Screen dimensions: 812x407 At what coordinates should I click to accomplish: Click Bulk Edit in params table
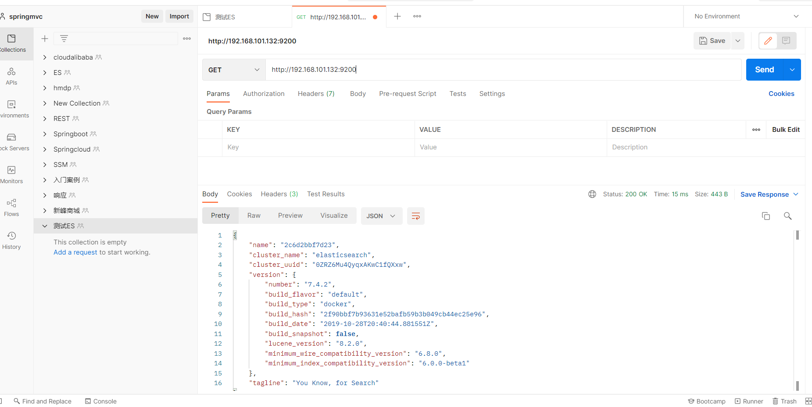[x=786, y=130]
